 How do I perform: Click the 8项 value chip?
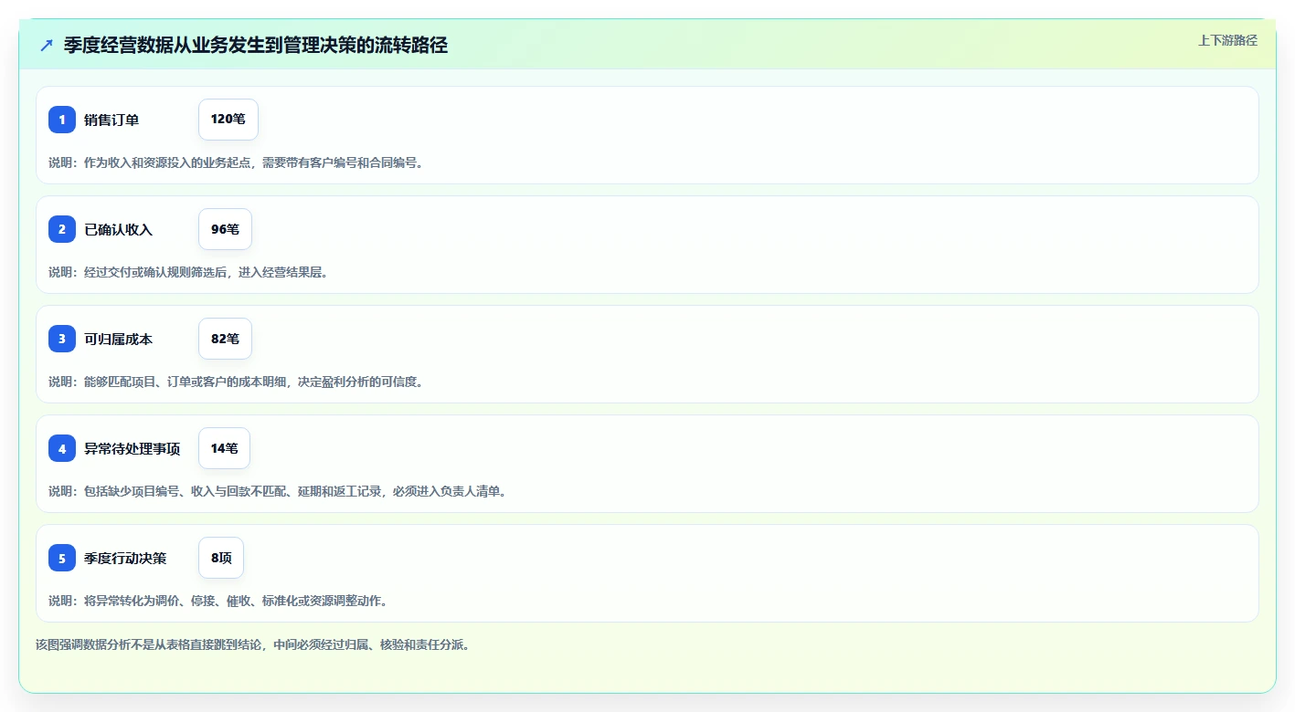221,558
